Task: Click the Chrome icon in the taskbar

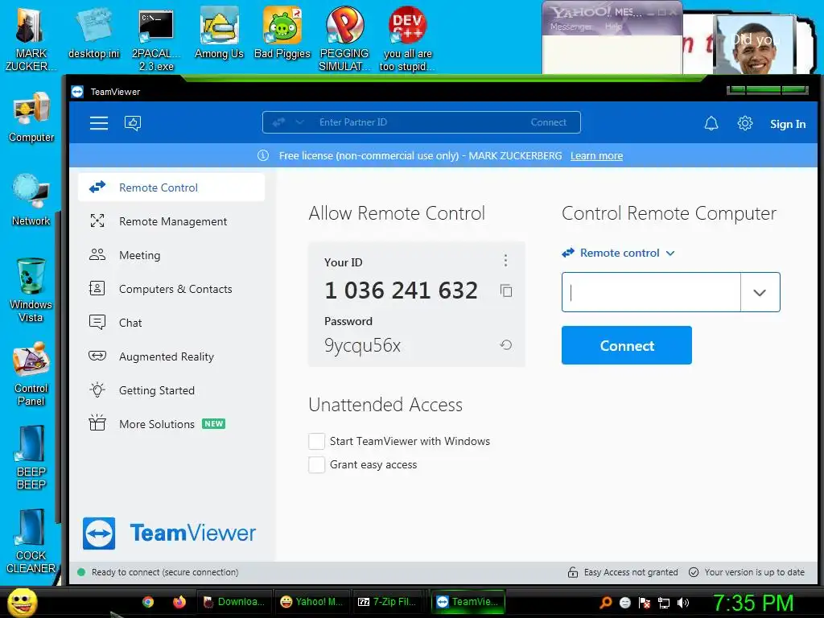Action: click(148, 602)
